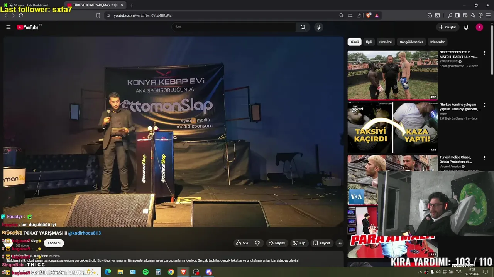Image resolution: width=494 pixels, height=277 pixels.
Task: Open OBS Studio from the taskbar
Action: click(196, 272)
